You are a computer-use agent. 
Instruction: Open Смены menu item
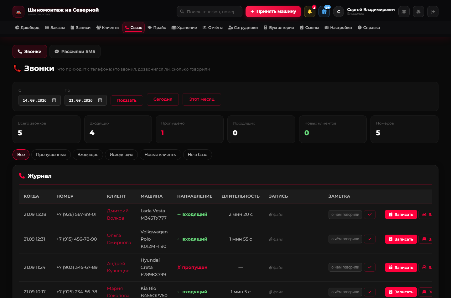(309, 28)
